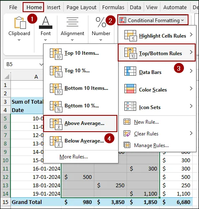Click the 3,850 total cell
199x209 pixels.
(111, 202)
